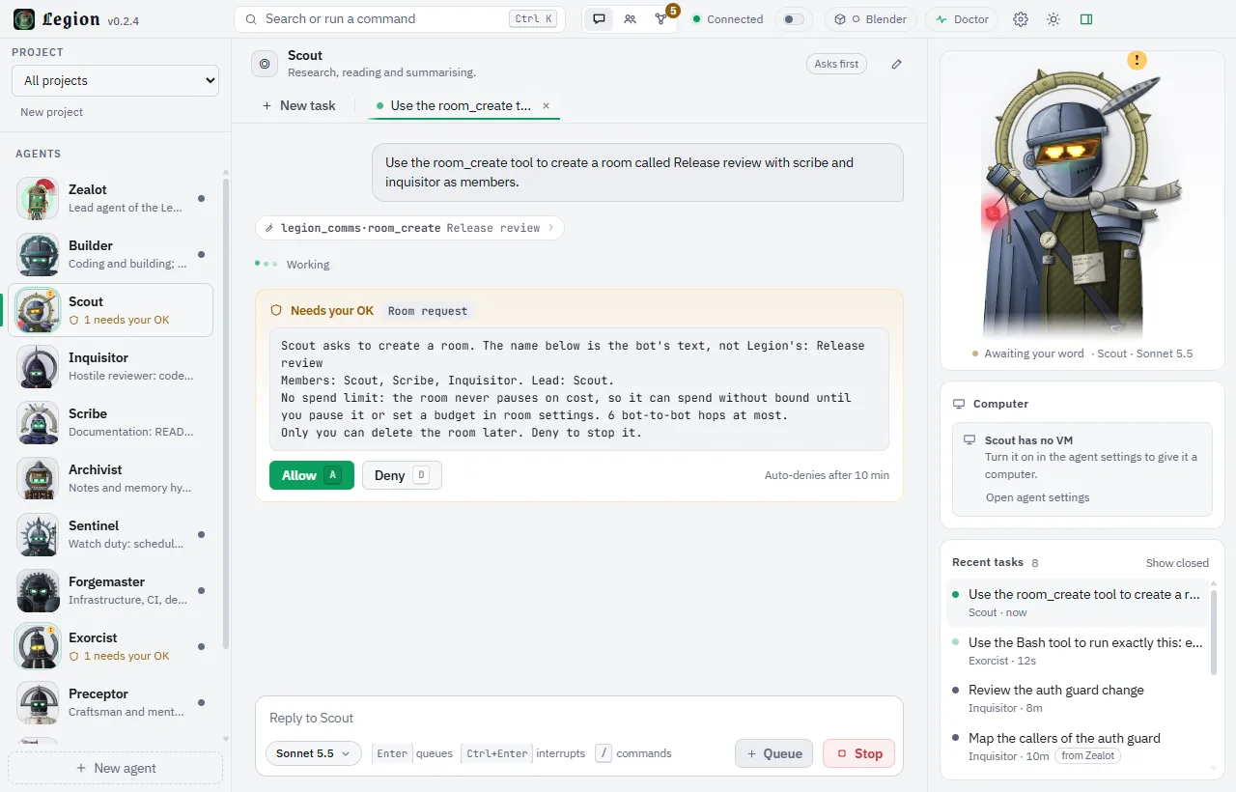
Task: Select the Exorcist agent row
Action: 110,647
